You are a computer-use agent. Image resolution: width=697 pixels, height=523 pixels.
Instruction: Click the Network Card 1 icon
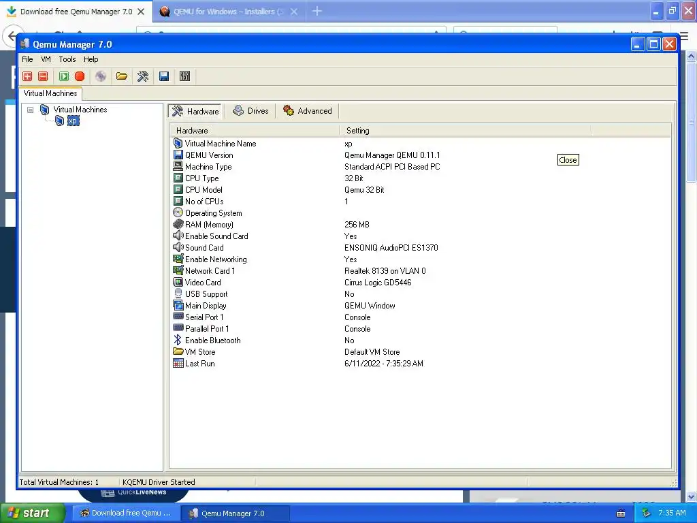pos(178,270)
